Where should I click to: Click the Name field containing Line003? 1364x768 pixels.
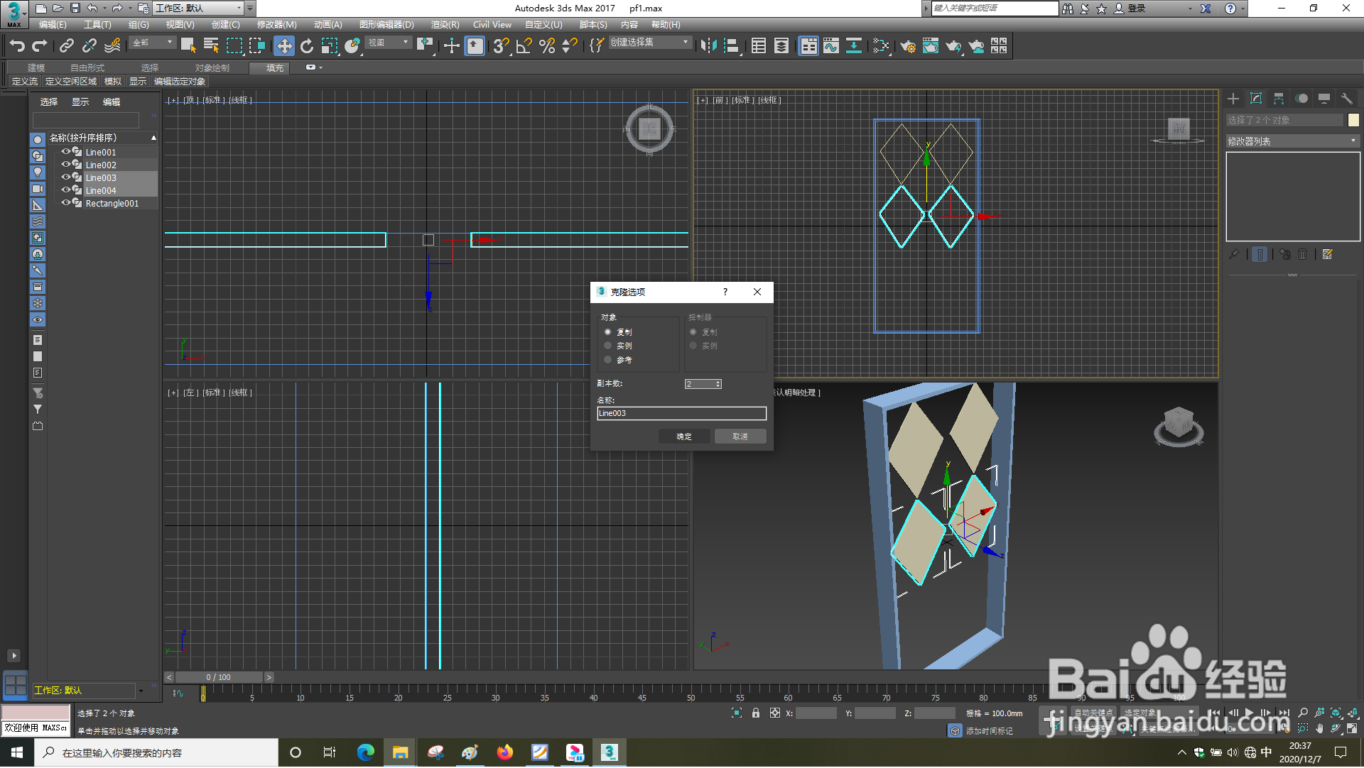pos(681,414)
